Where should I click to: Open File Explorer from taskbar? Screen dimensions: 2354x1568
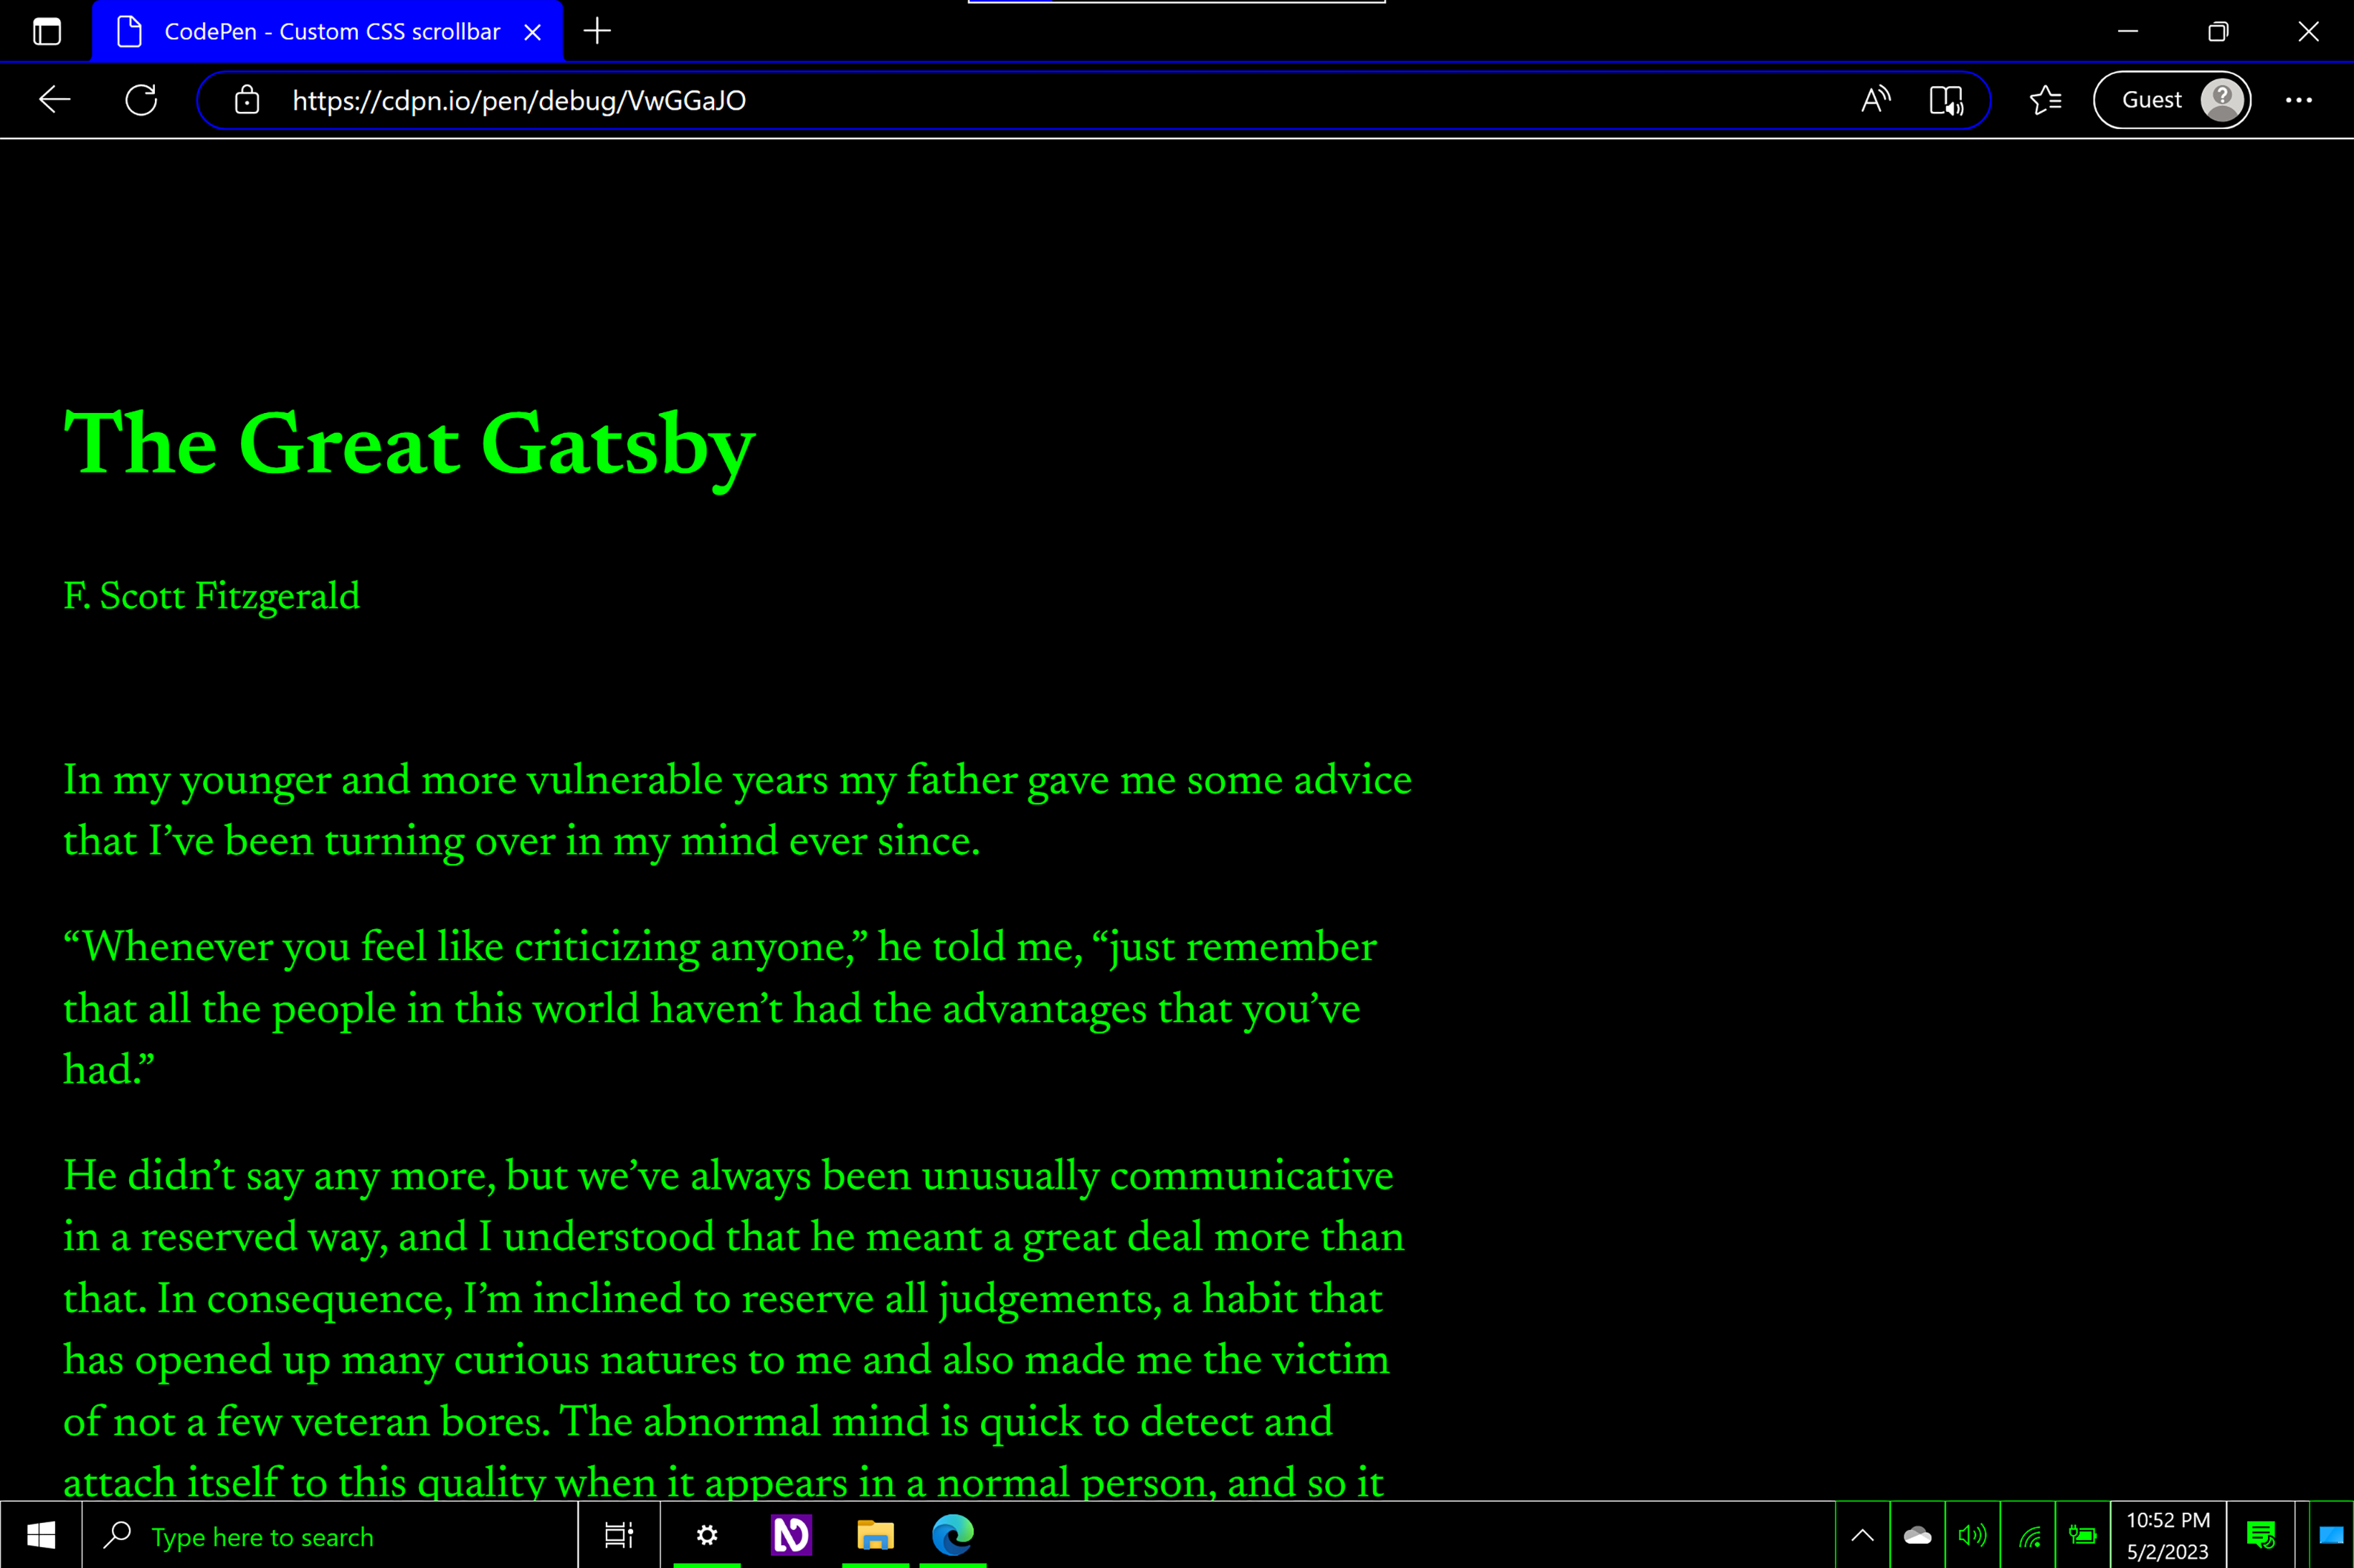point(875,1535)
